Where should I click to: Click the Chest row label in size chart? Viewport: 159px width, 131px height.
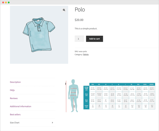[86, 95]
